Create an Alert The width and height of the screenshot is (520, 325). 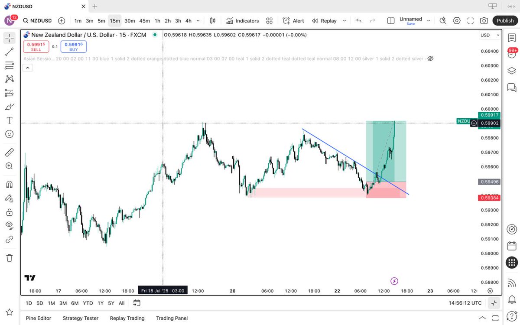point(293,21)
